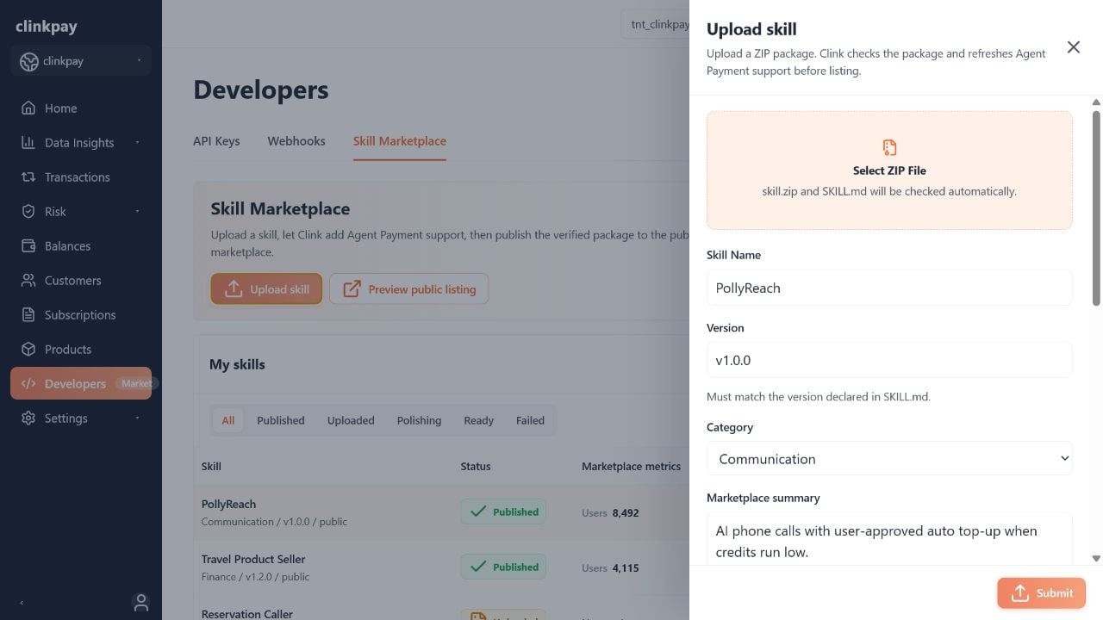Click the ZIP file icon in upload area
The image size is (1103, 620).
[x=889, y=147]
